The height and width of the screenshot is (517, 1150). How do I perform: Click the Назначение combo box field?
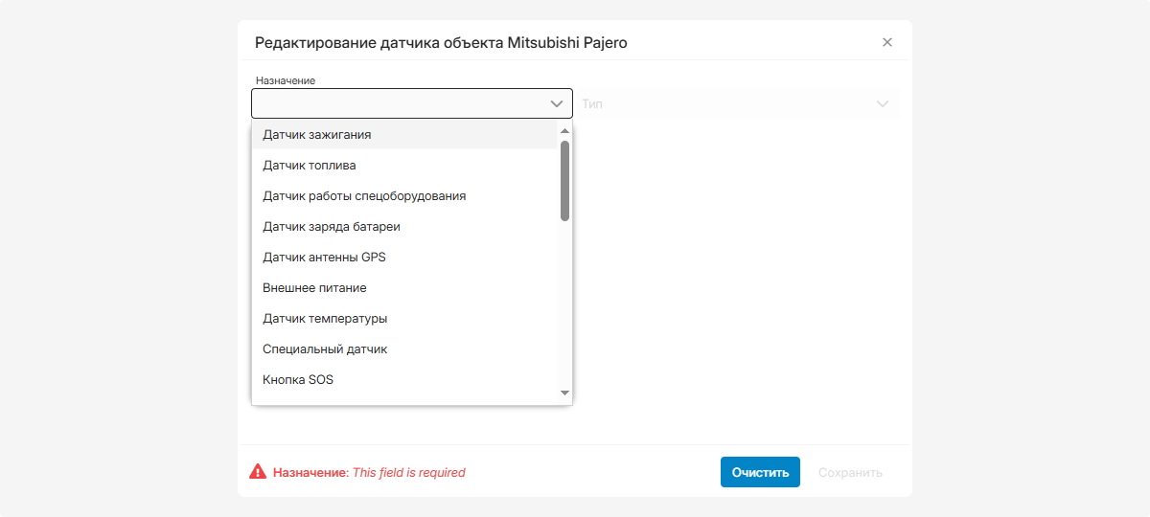[x=398, y=103]
